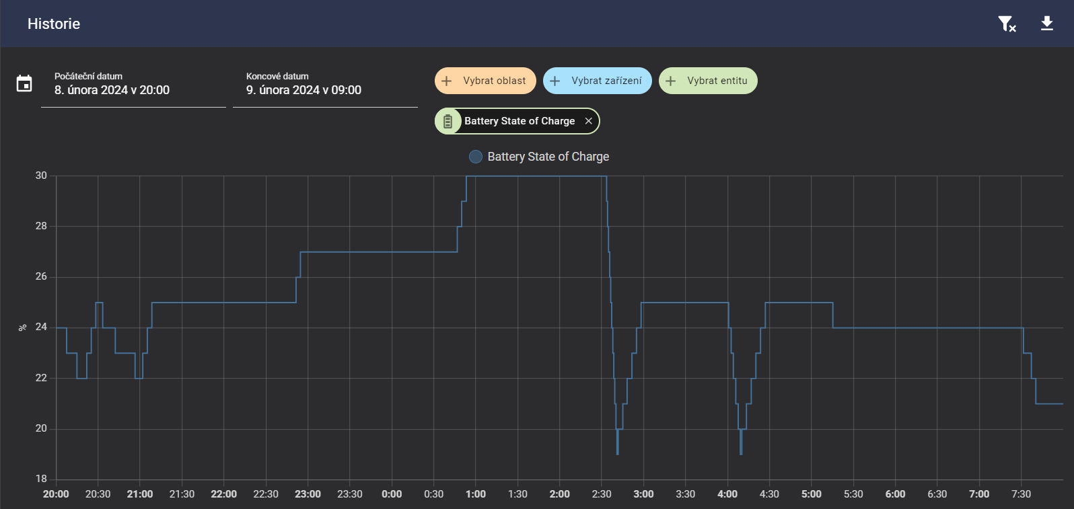The image size is (1074, 509).
Task: Click the plus icon on Vybrat oblast chip
Action: tap(446, 81)
